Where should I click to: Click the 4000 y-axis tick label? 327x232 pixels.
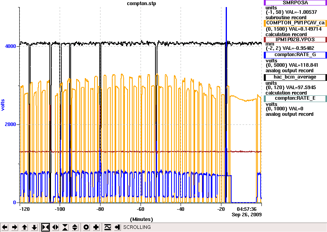tap(10, 46)
